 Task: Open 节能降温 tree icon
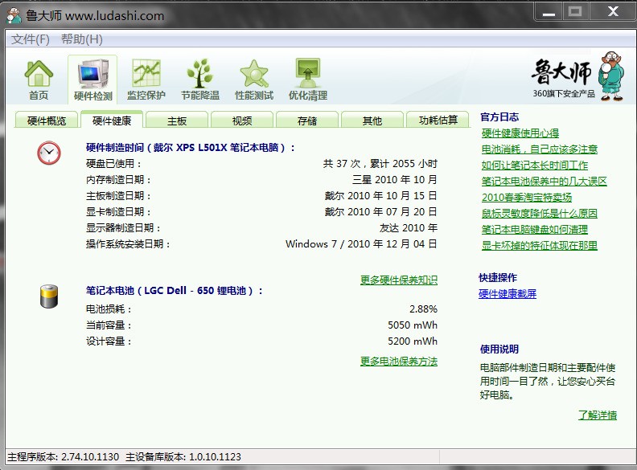click(x=200, y=80)
